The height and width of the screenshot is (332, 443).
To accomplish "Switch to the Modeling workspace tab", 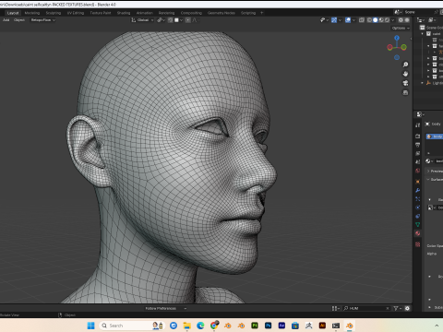I will [32, 13].
